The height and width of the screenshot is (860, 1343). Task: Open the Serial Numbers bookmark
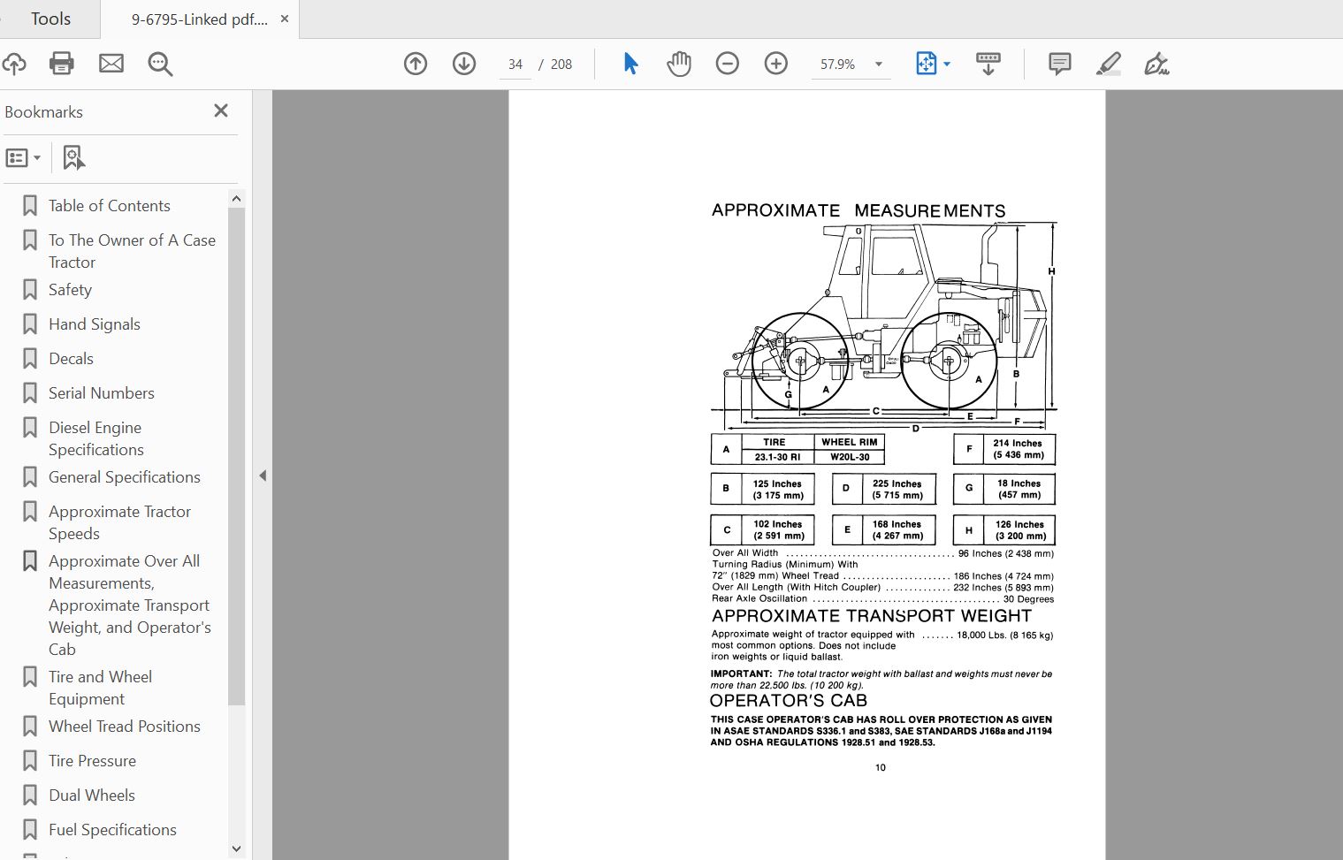(x=101, y=392)
